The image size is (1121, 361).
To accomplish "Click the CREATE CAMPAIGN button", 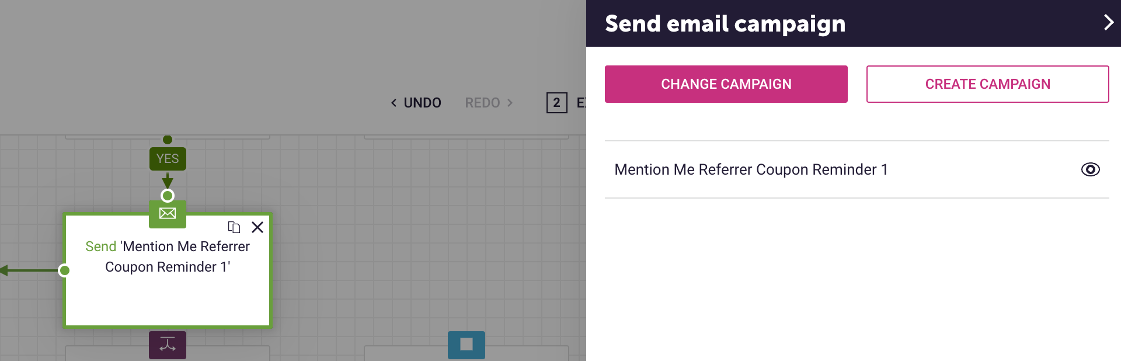I will coord(987,84).
